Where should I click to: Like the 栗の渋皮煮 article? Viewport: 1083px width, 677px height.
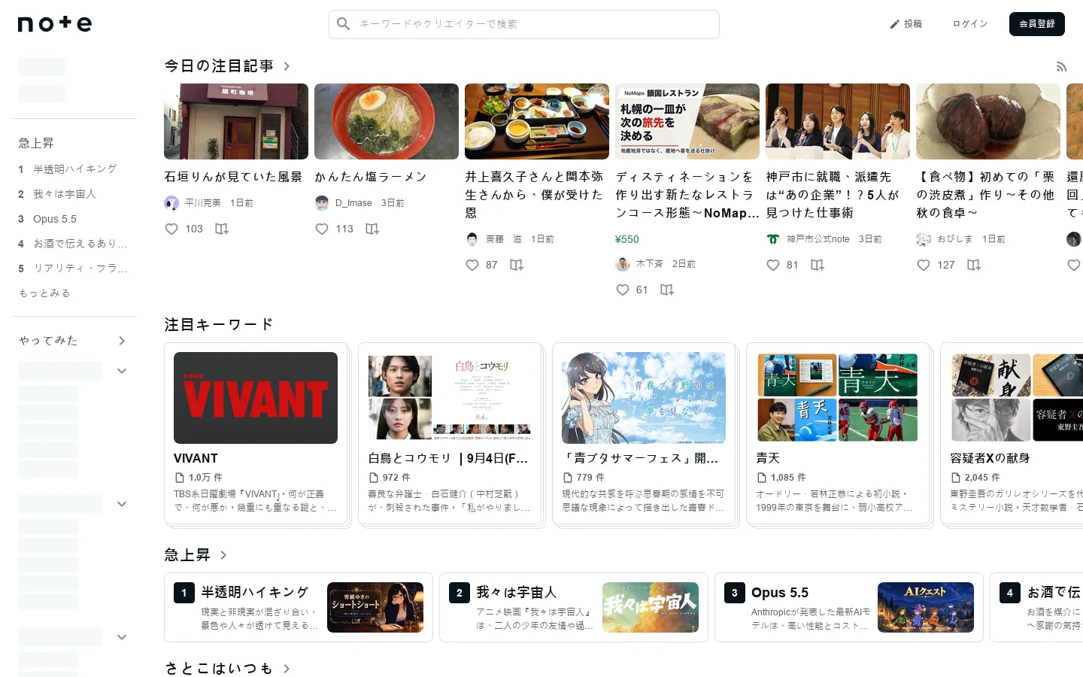(x=924, y=265)
